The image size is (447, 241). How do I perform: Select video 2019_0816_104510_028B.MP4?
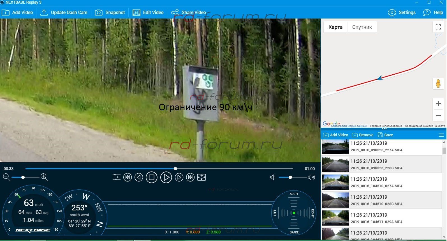pyautogui.click(x=381, y=200)
